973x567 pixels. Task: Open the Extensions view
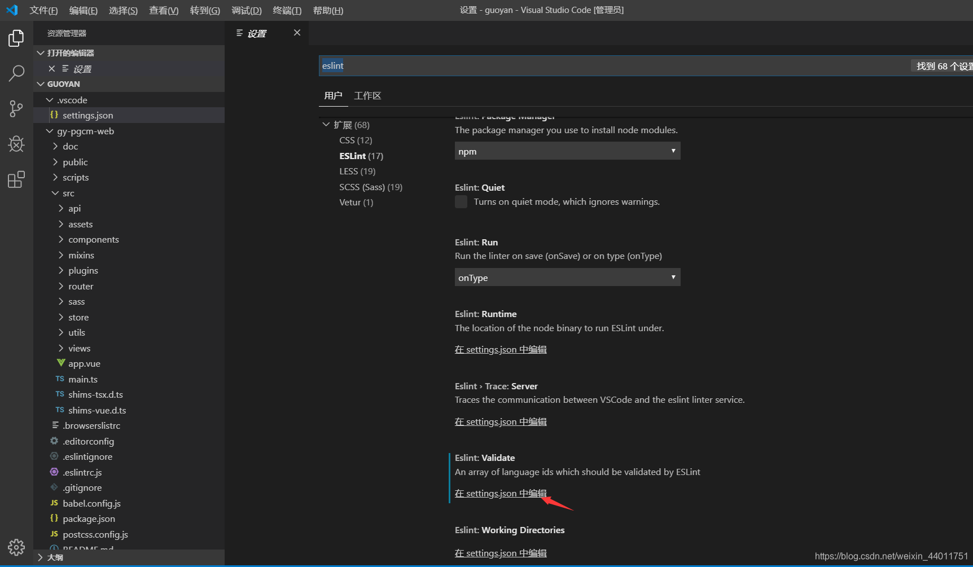pos(16,179)
